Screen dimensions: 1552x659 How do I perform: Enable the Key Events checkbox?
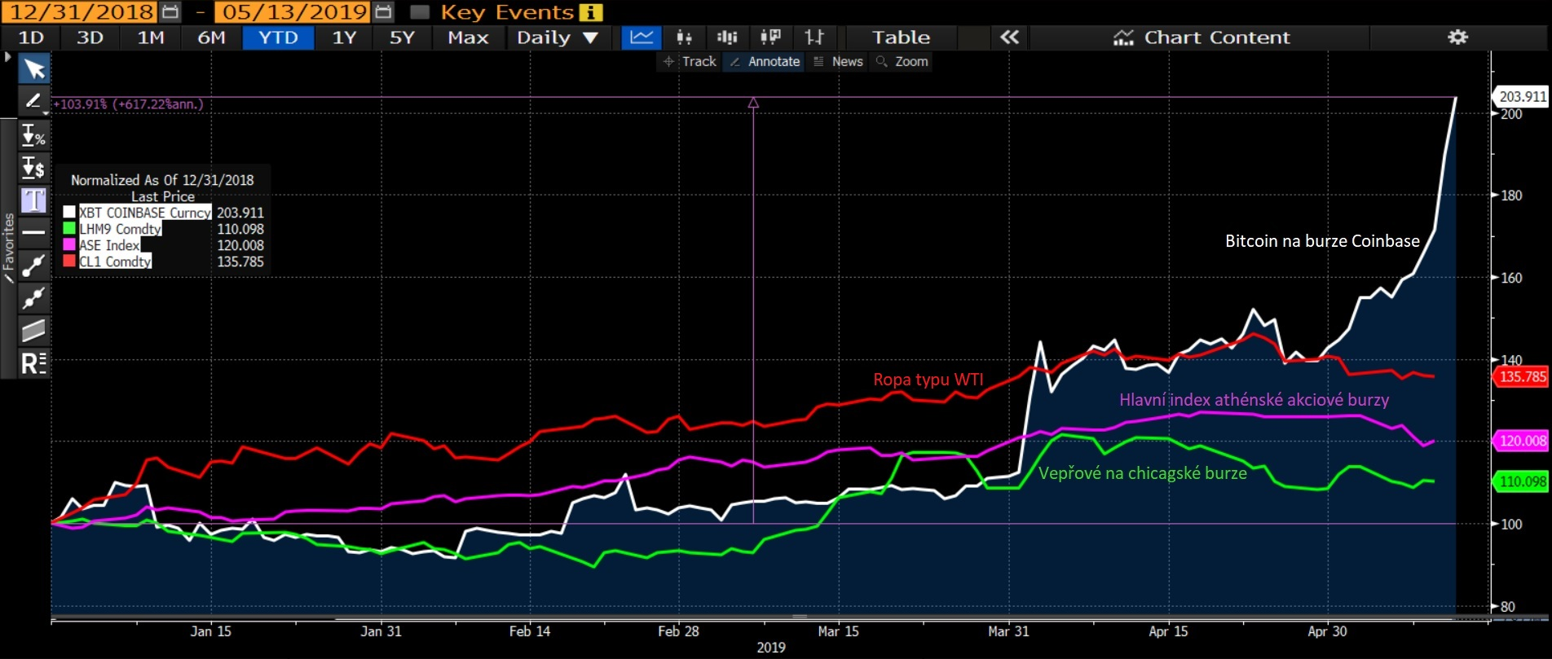tap(420, 12)
